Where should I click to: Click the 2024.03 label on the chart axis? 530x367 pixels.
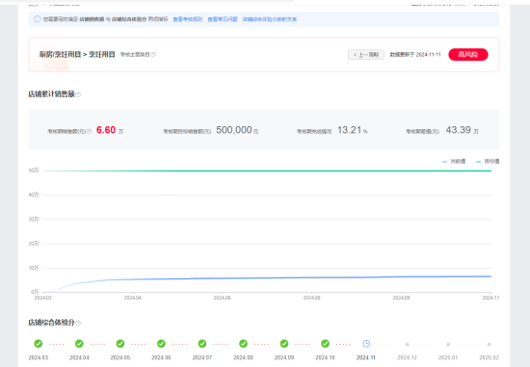pos(43,298)
